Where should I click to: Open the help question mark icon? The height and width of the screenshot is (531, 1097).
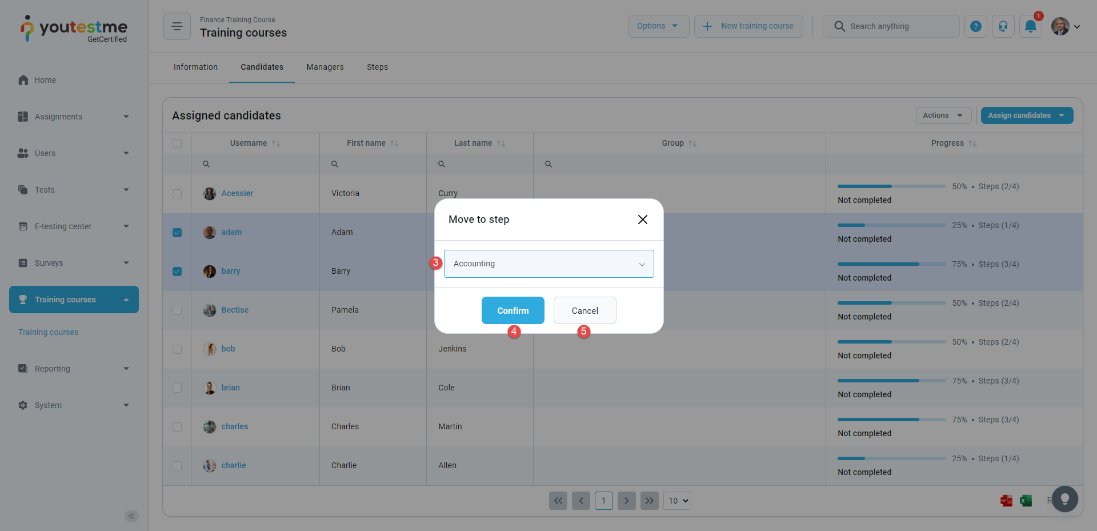pos(976,26)
